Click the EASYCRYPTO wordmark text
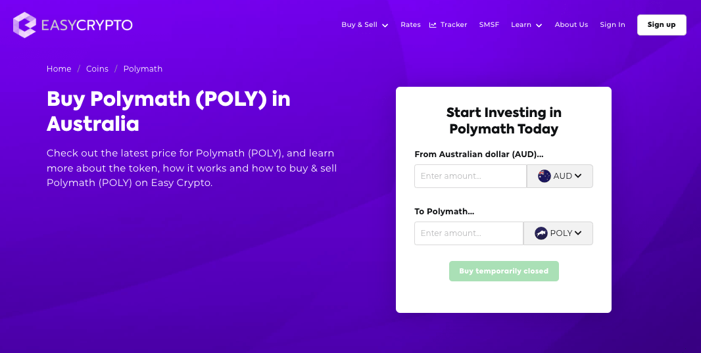Image resolution: width=701 pixels, height=353 pixels. click(x=86, y=25)
